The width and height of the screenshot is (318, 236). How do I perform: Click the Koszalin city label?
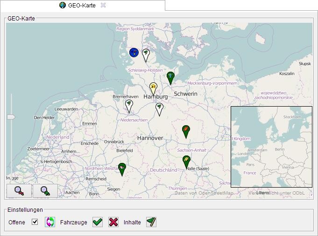[x=287, y=74]
